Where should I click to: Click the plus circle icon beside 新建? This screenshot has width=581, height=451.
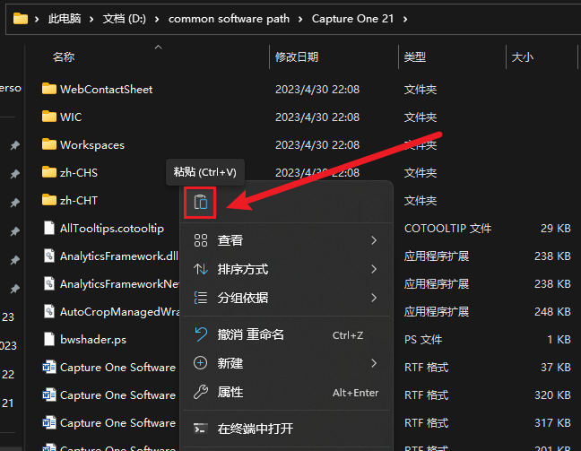coord(201,363)
